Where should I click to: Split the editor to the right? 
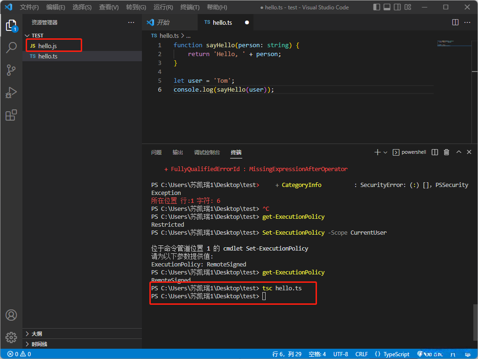[456, 22]
